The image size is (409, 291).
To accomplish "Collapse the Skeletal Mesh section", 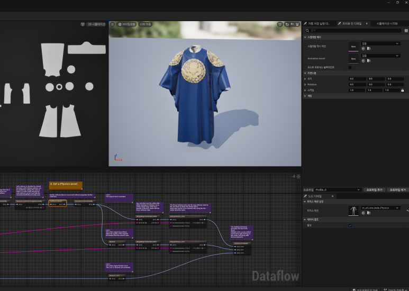I will point(305,37).
